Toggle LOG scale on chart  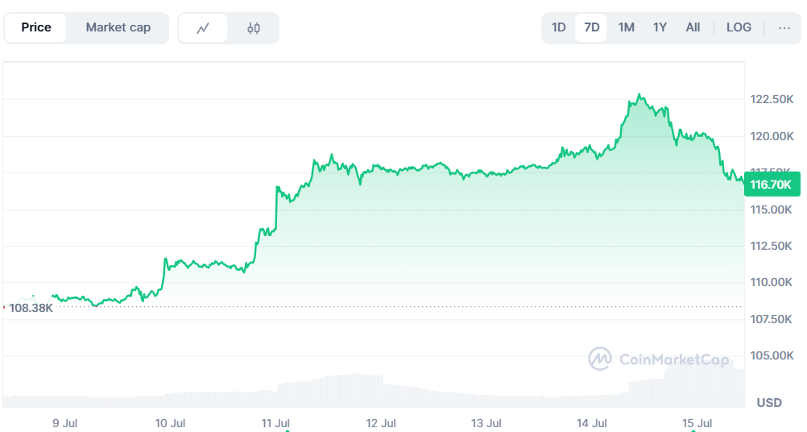coord(739,27)
